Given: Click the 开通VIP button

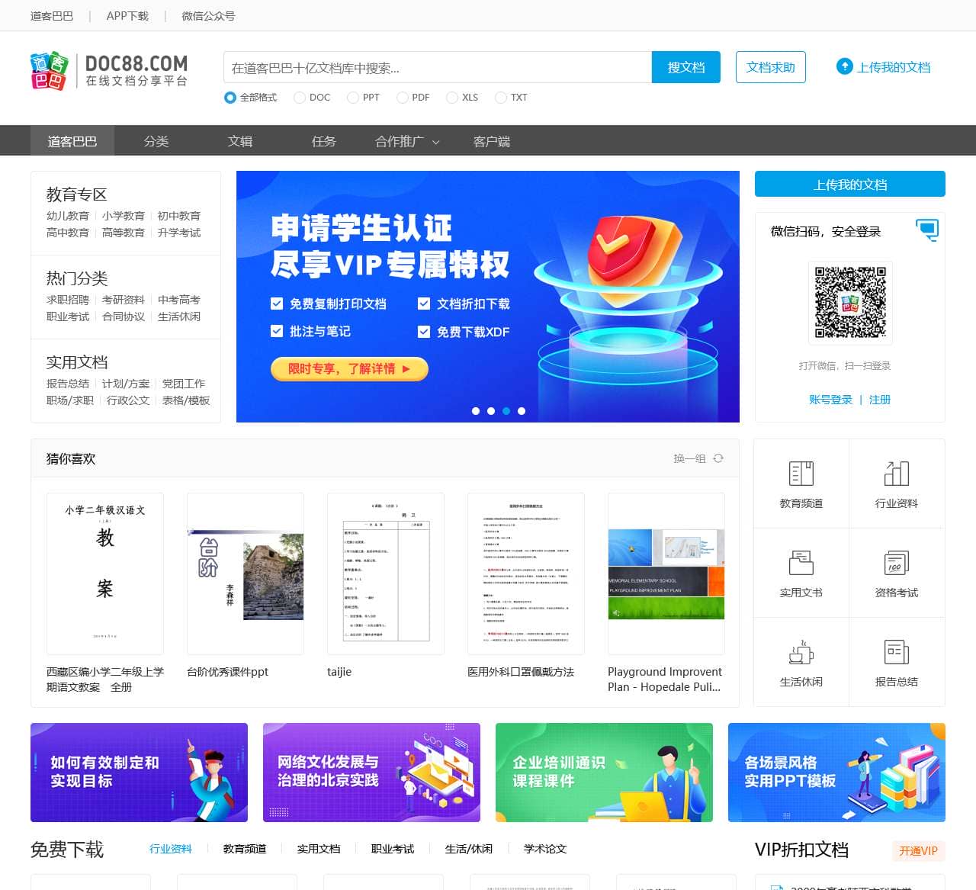Looking at the screenshot, I should coord(918,850).
